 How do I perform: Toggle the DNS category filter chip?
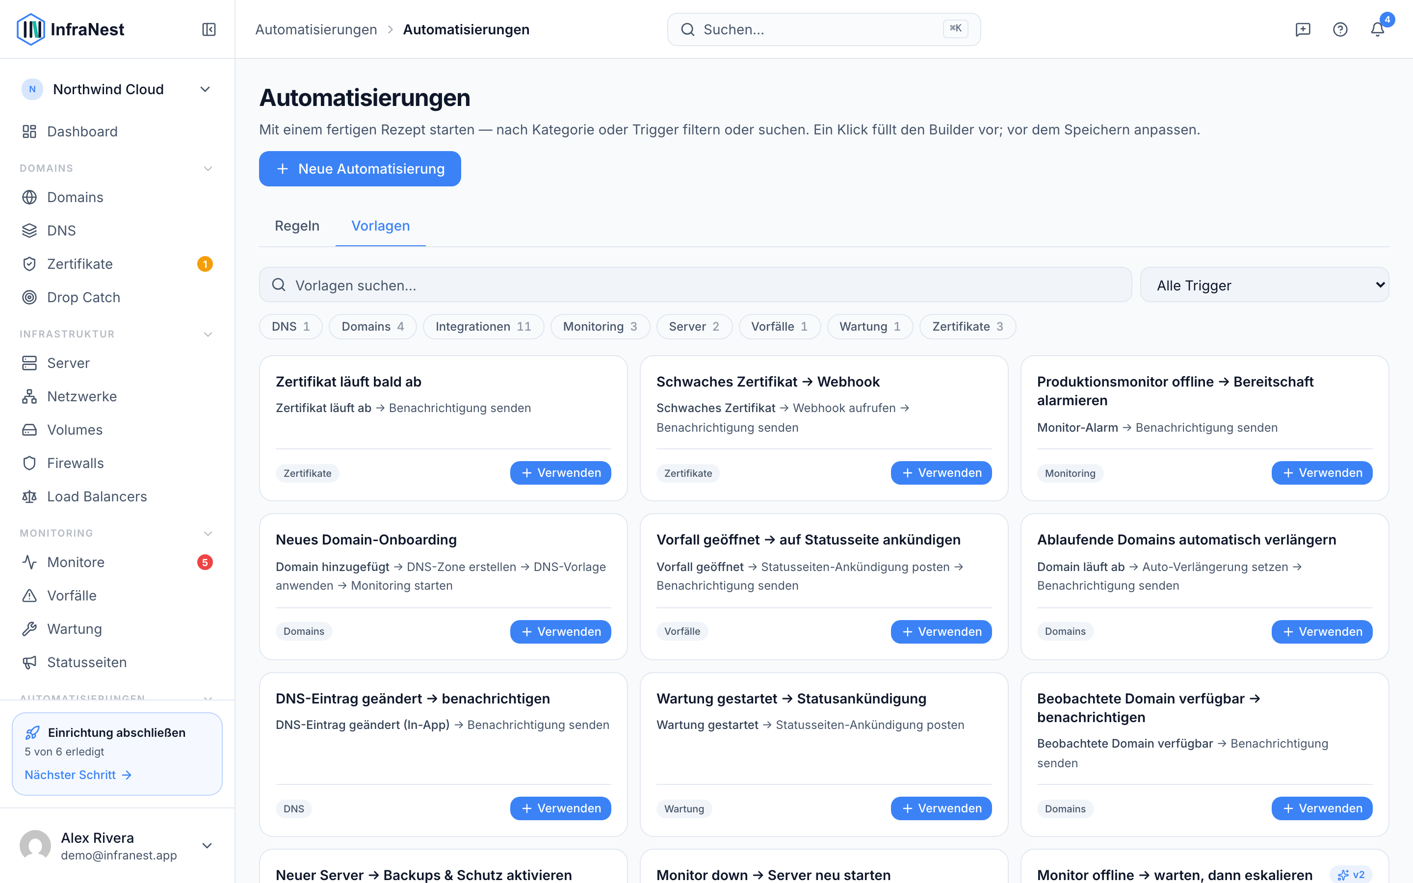click(x=291, y=326)
